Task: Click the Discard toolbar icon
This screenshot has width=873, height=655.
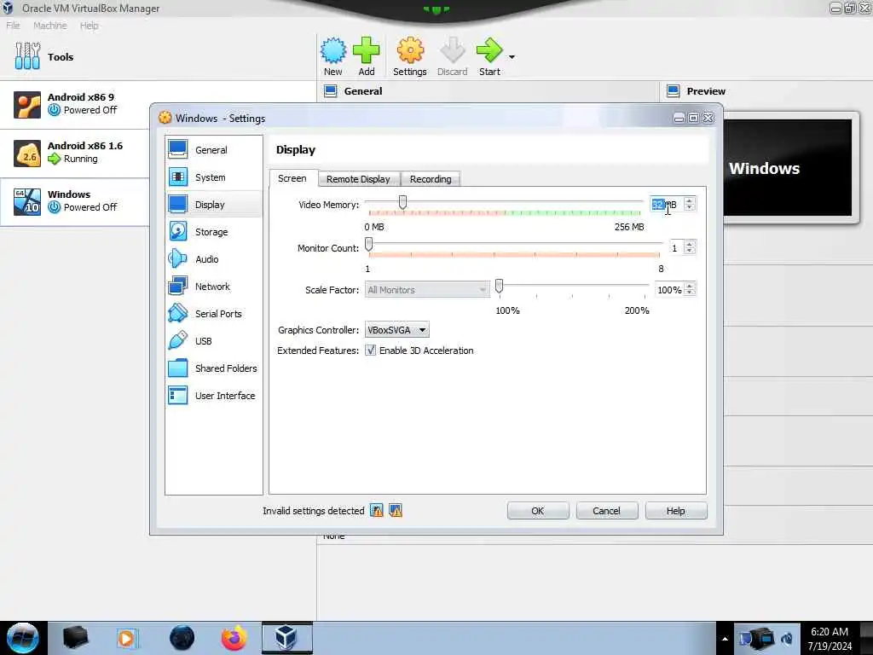Action: tap(452, 50)
